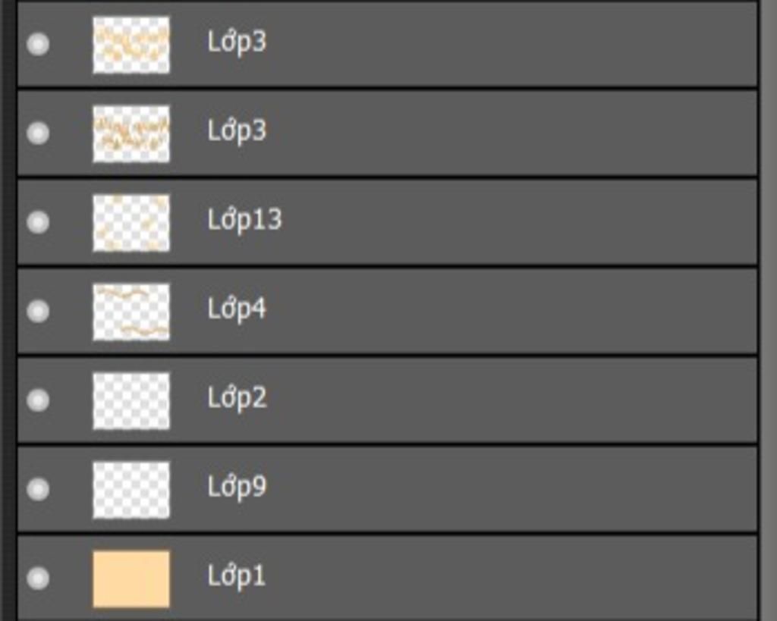
Task: Click the empty Lớp2 layer thumbnail
Action: point(131,400)
